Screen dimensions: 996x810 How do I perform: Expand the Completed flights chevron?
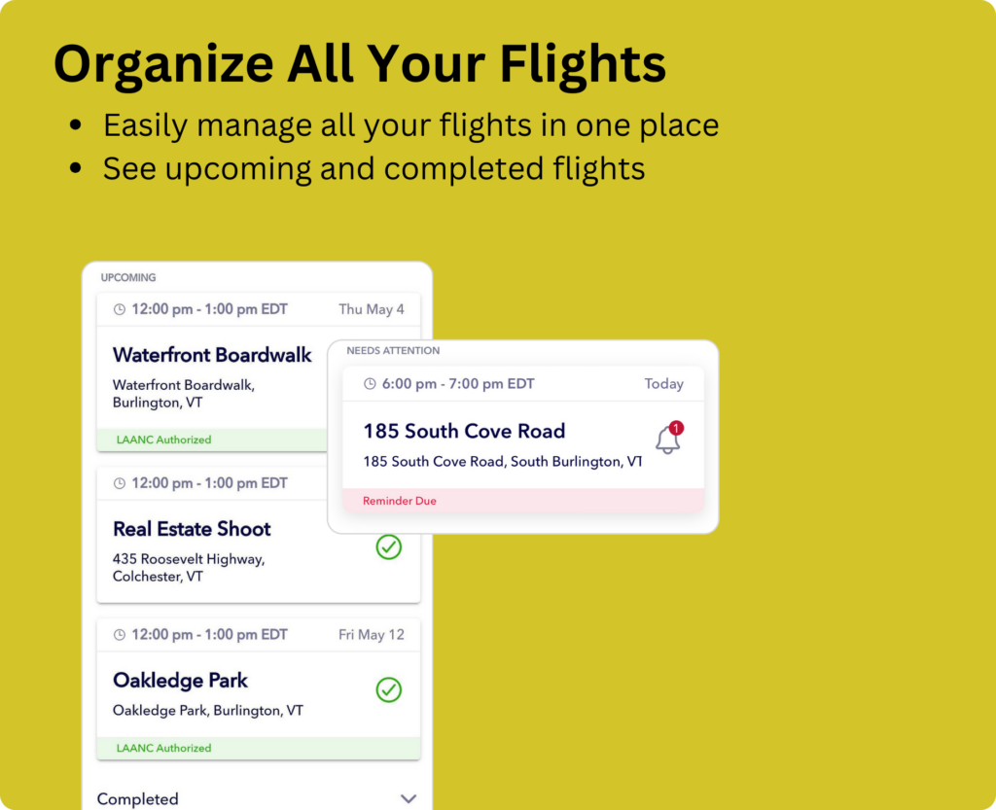click(409, 798)
